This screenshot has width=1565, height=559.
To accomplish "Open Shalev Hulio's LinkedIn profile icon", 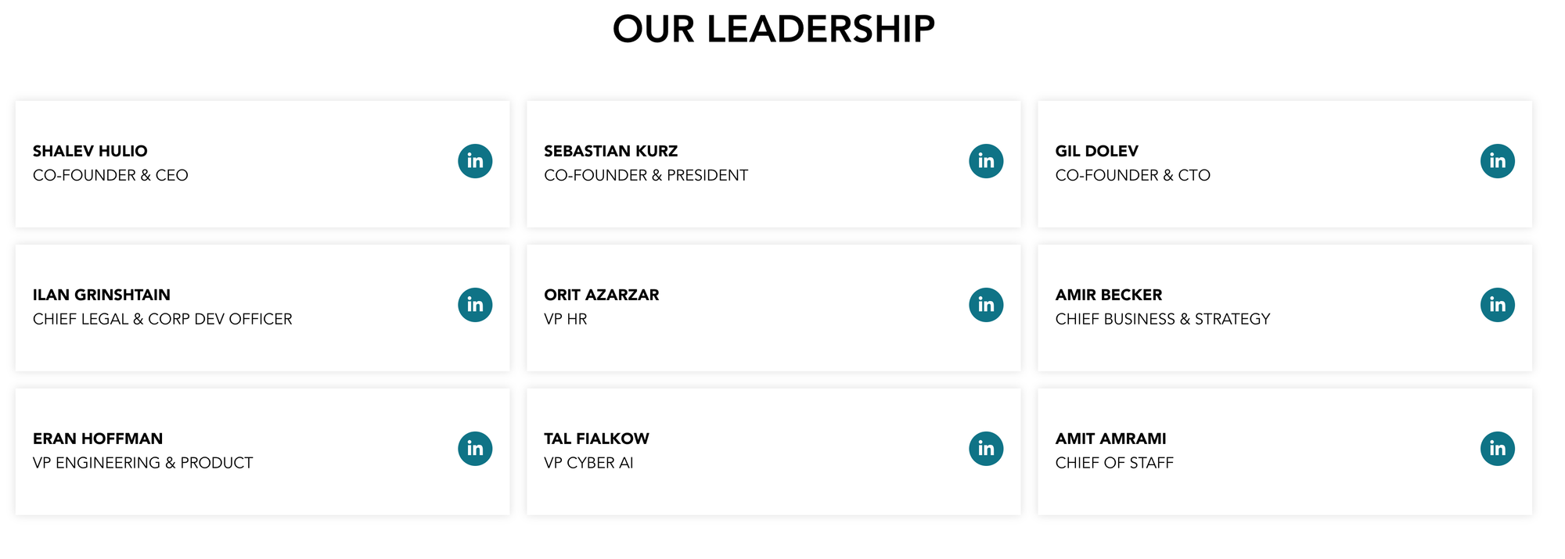I will point(475,161).
